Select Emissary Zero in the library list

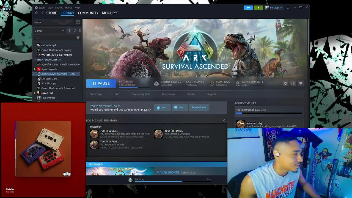[49, 79]
